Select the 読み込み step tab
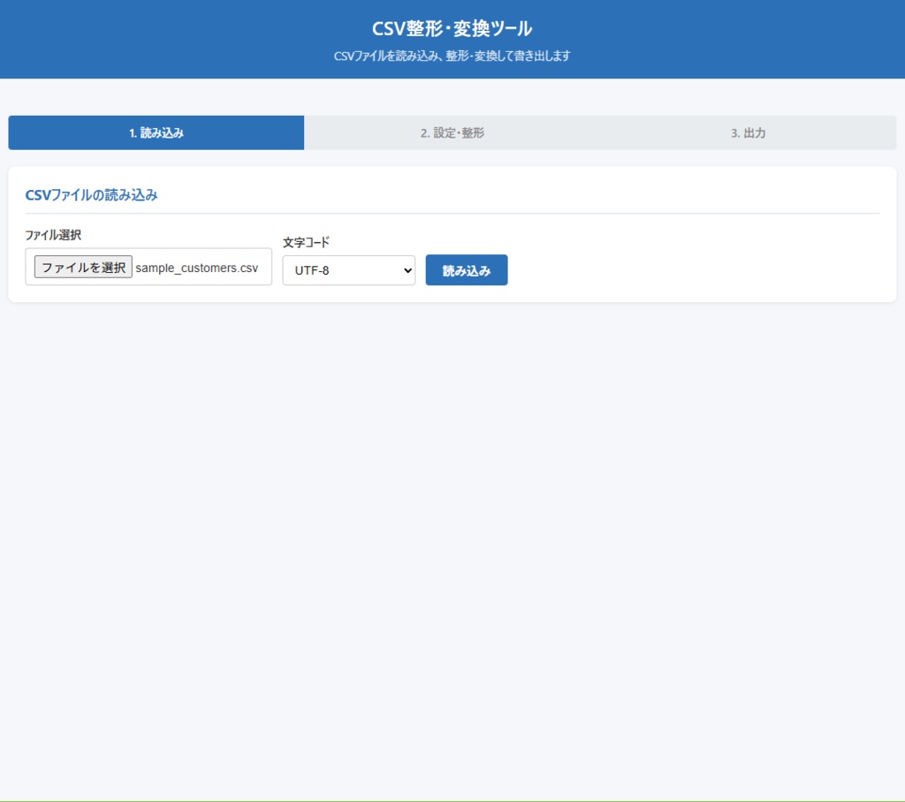Image resolution: width=905 pixels, height=802 pixels. click(156, 132)
